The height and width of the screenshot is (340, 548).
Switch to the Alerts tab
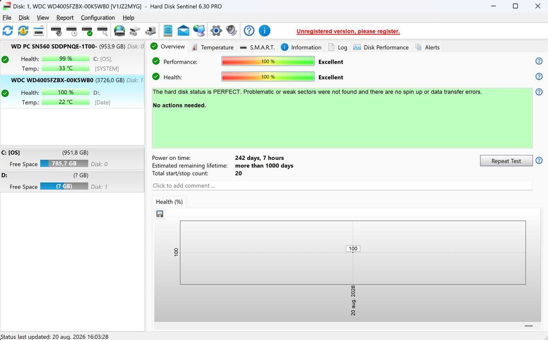(x=427, y=47)
